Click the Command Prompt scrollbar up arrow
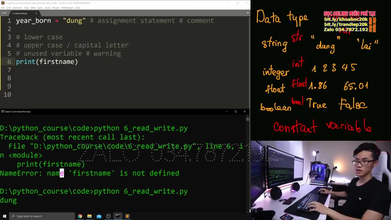 pos(248,116)
